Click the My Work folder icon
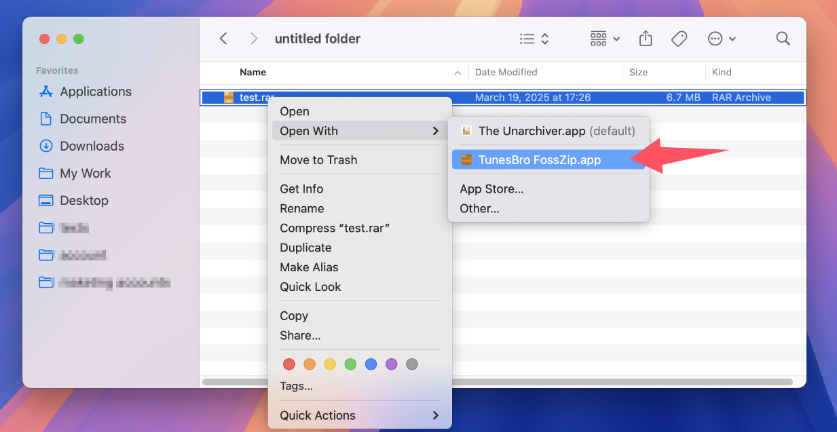The height and width of the screenshot is (432, 837). 46,173
